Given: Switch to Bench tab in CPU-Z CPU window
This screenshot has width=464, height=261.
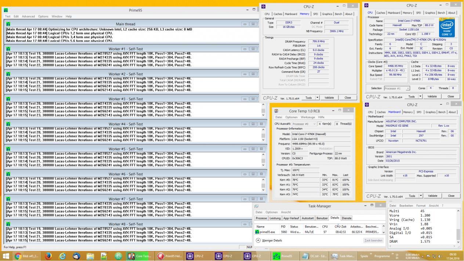Looking at the screenshot, I should pos(442,12).
